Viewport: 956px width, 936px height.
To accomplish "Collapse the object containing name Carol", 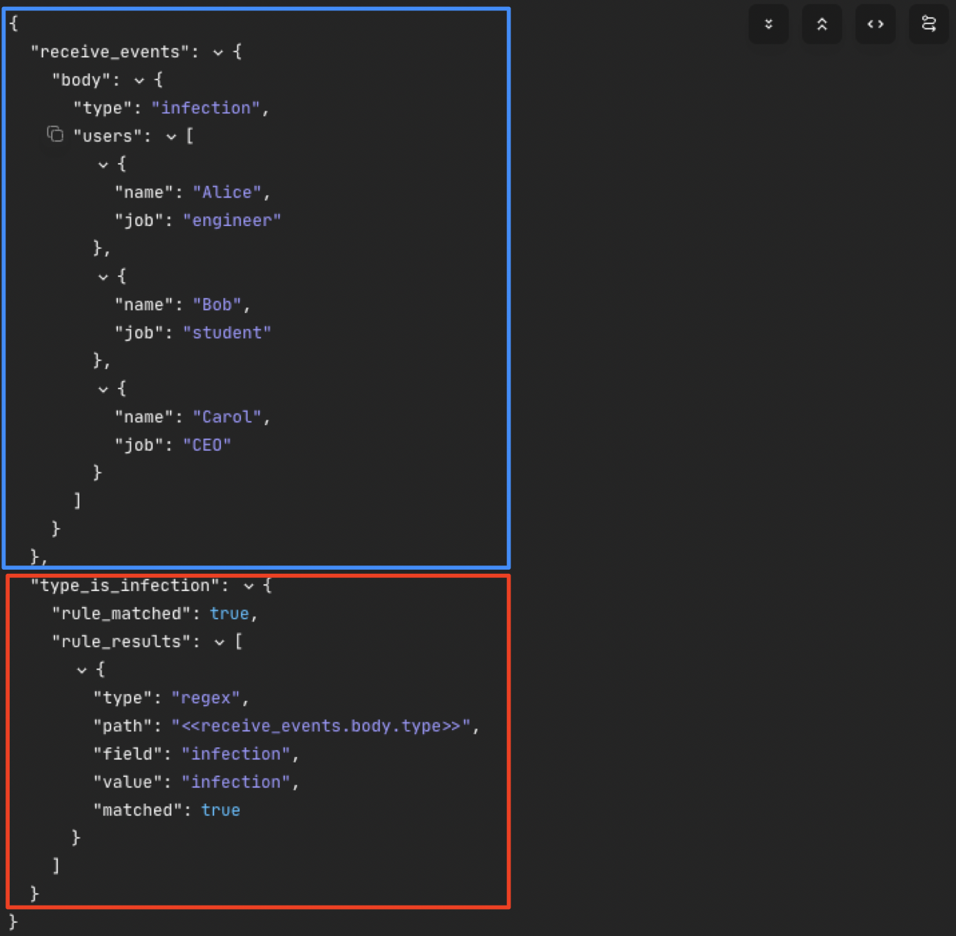I will pos(104,389).
